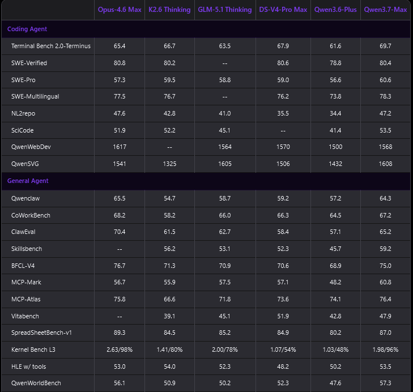Click the Qwenclaw row label
The width and height of the screenshot is (413, 392).
coord(25,198)
